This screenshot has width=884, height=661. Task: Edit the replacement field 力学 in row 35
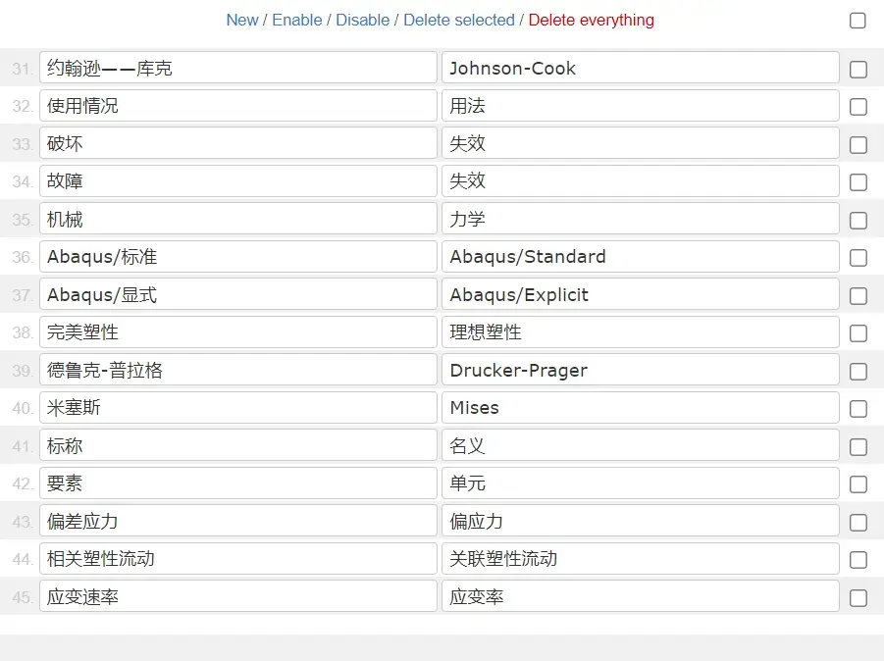coord(641,219)
